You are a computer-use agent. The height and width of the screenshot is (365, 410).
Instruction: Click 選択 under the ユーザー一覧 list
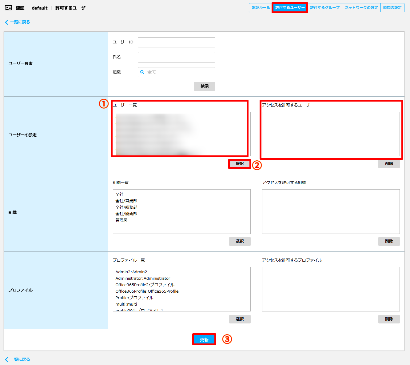pos(240,164)
